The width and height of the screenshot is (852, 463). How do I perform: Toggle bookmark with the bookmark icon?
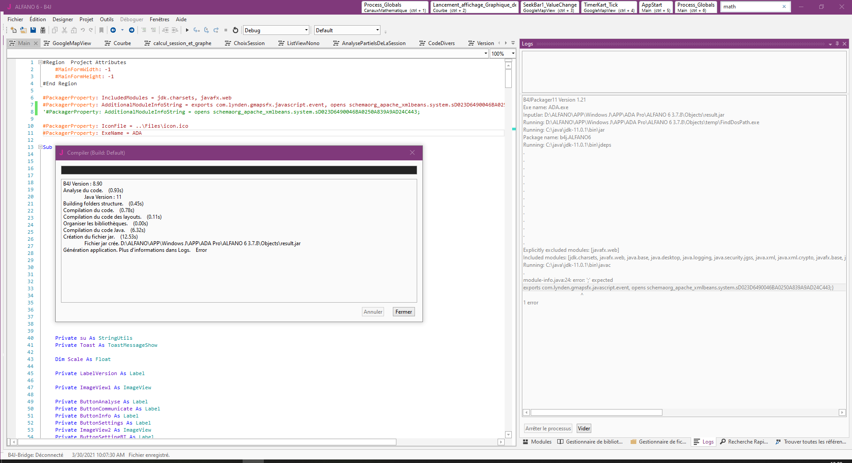tap(101, 30)
